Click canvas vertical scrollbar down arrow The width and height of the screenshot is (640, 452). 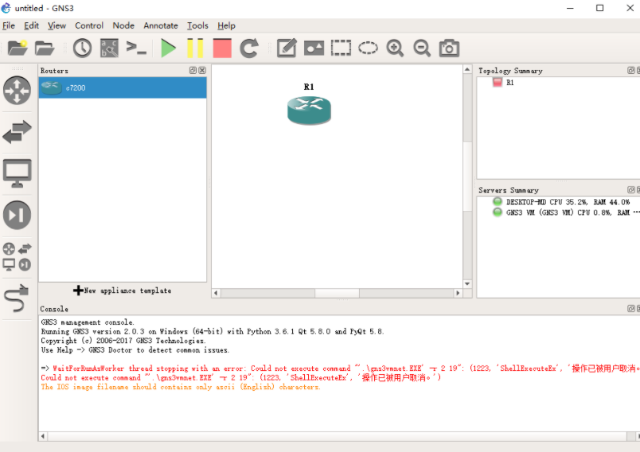point(467,284)
